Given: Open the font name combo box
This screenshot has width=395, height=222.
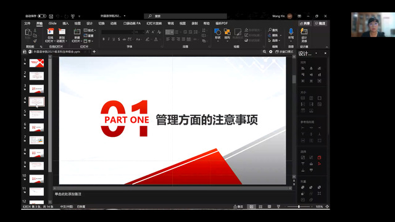Looking at the screenshot, I should [x=117, y=32].
